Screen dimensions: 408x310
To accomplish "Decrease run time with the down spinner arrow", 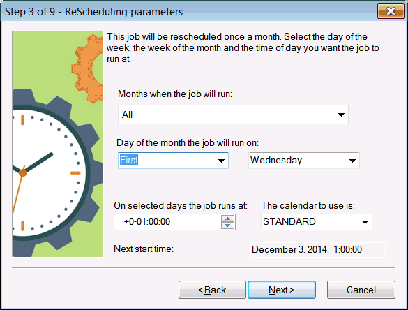I will click(x=227, y=226).
